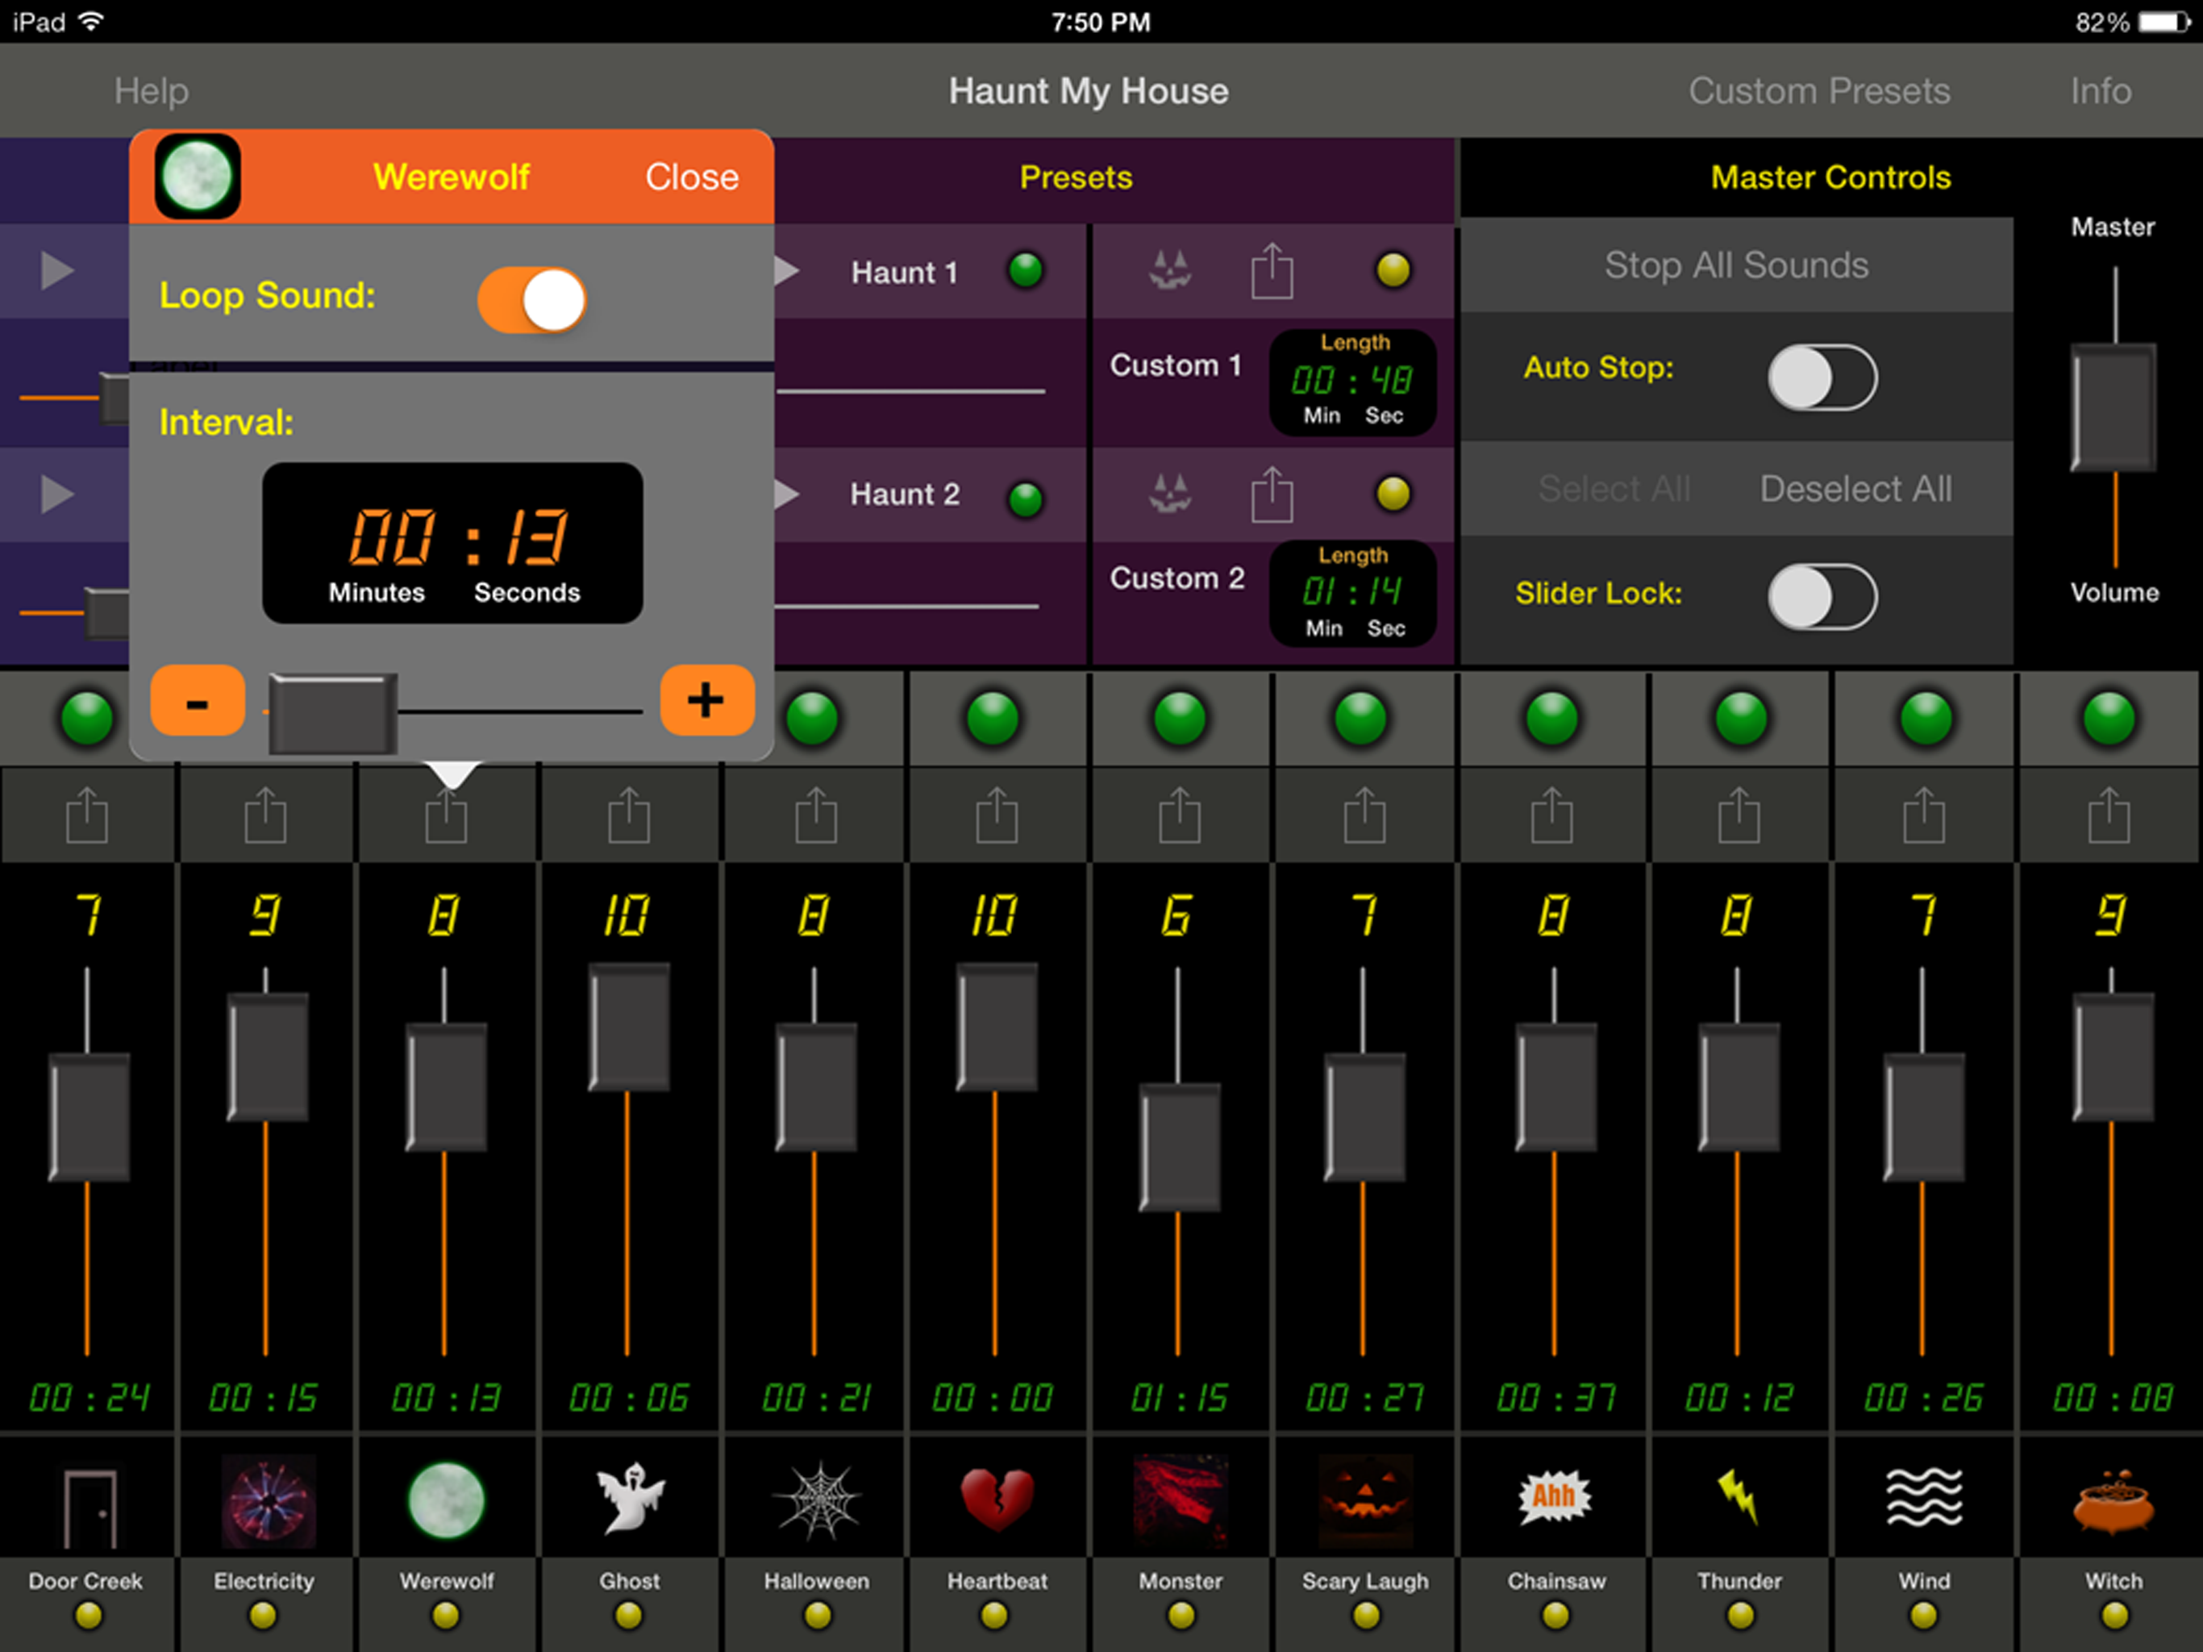
Task: Tap the Witch cauldron icon
Action: click(2113, 1500)
